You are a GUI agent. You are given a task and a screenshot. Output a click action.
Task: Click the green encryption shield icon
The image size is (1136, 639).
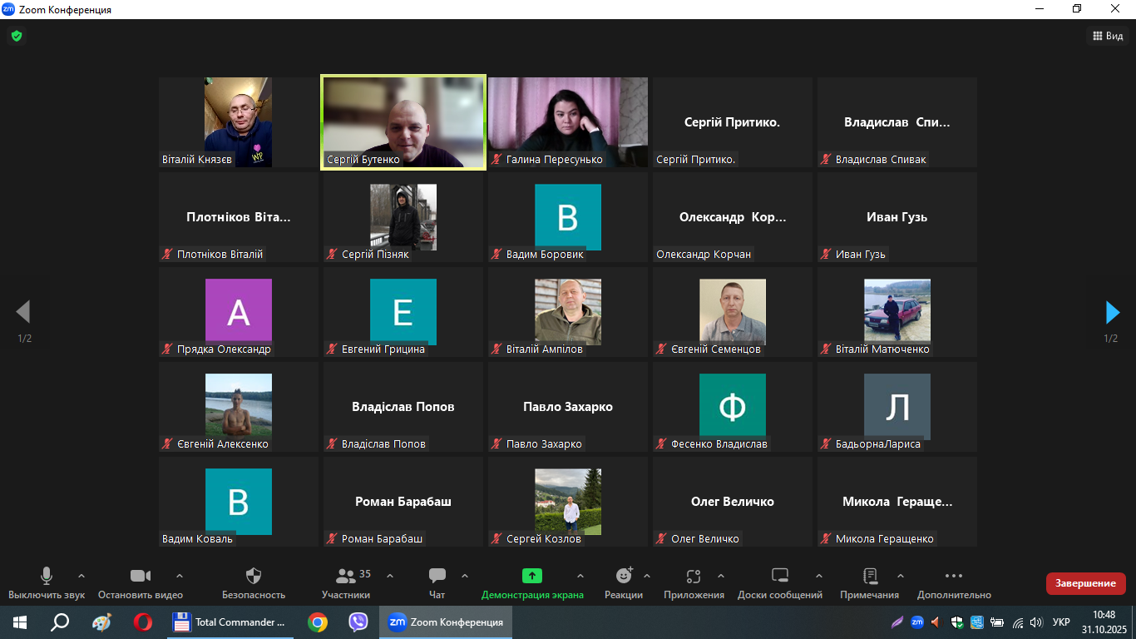[16, 36]
